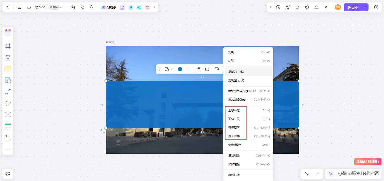Click the cloud sync status icon
The width and height of the screenshot is (384, 181).
point(29,7)
